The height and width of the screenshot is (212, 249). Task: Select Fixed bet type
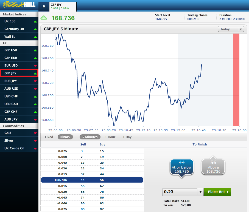(x=49, y=137)
